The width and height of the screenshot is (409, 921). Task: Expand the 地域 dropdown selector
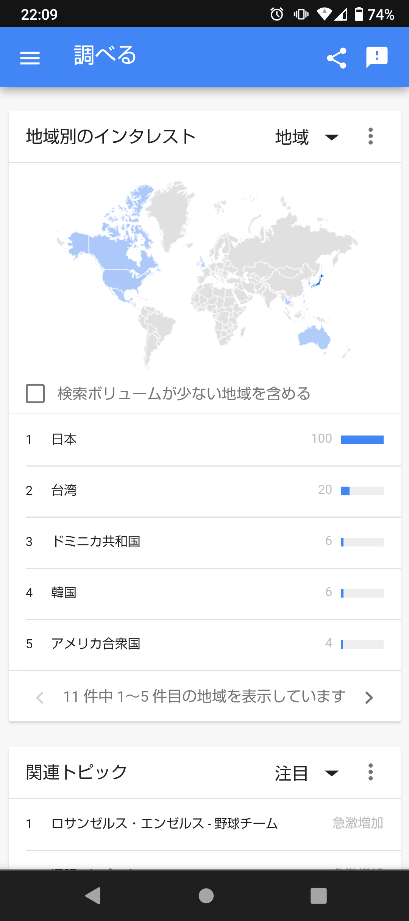(307, 137)
